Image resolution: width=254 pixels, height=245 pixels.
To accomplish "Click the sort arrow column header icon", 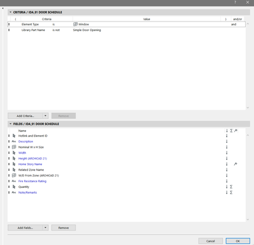I will (x=227, y=131).
